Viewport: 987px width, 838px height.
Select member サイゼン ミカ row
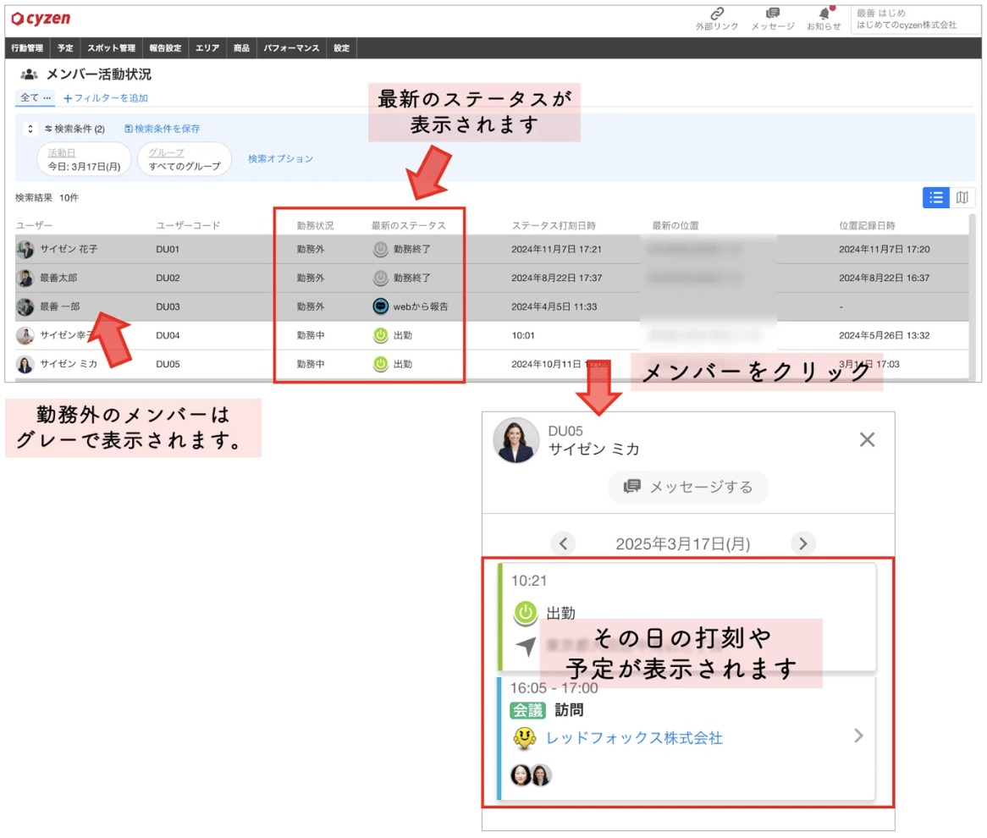pyautogui.click(x=492, y=364)
